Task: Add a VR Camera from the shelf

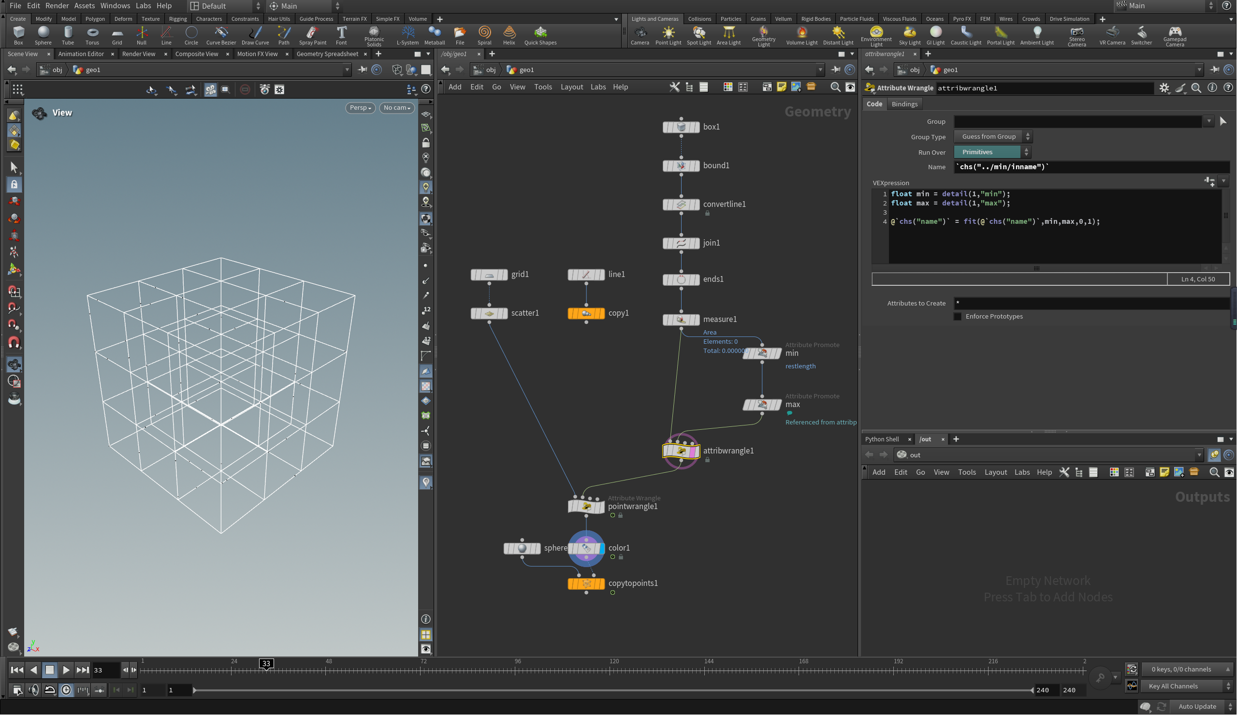Action: point(1112,35)
